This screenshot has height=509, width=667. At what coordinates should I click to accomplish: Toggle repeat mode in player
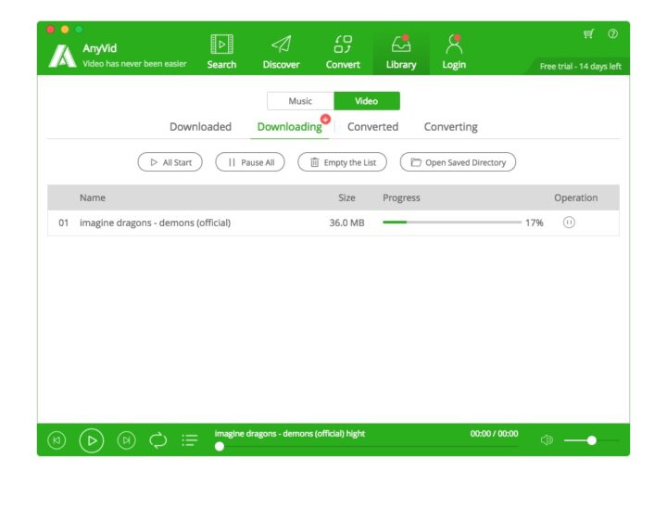pos(158,440)
